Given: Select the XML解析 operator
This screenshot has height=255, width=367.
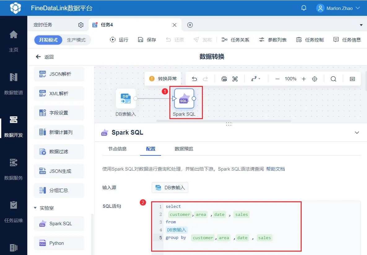Looking at the screenshot, I should 59,93.
